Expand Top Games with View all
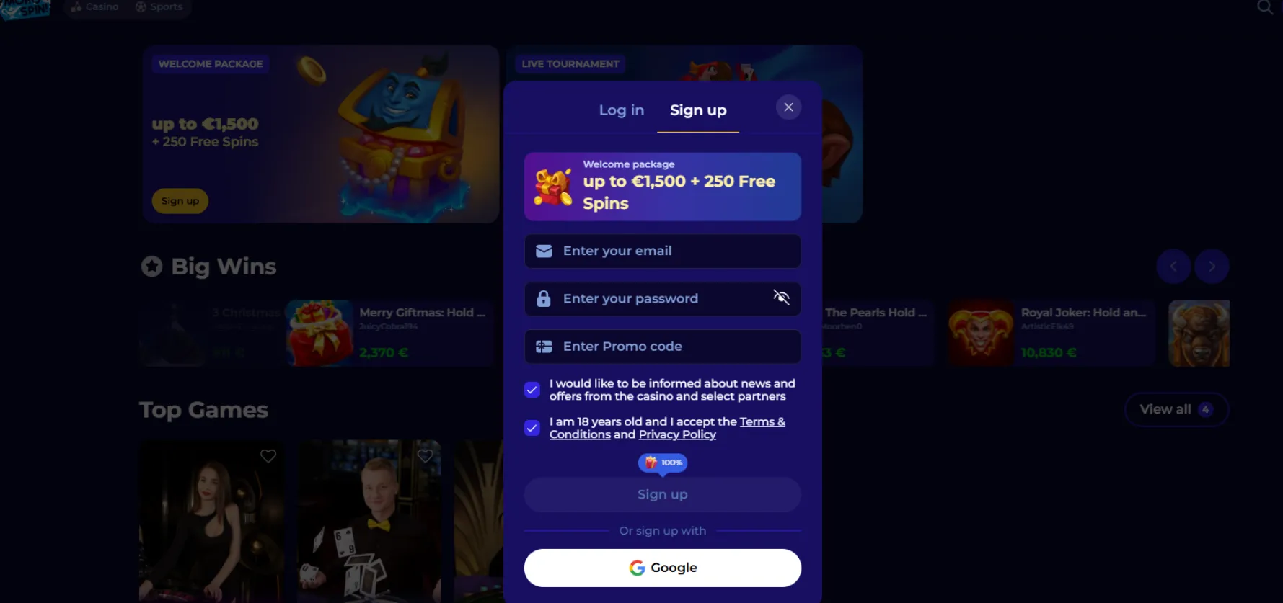The height and width of the screenshot is (603, 1283). pyautogui.click(x=1176, y=409)
